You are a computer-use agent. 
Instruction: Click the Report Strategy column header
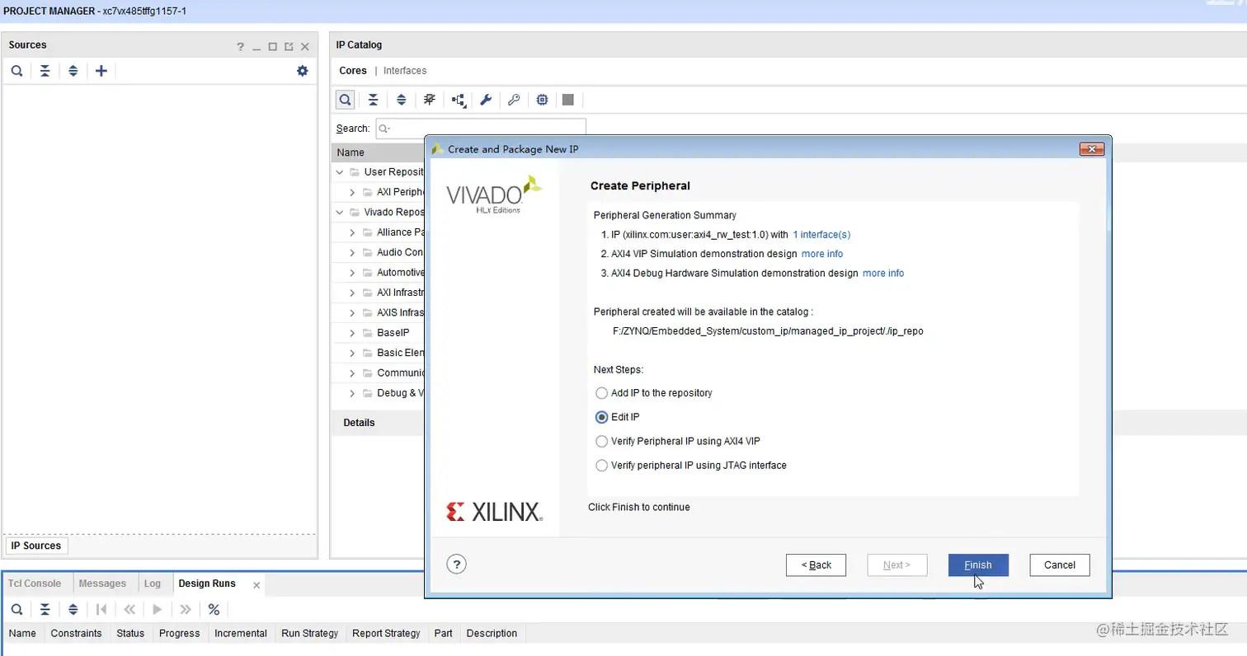click(x=386, y=633)
